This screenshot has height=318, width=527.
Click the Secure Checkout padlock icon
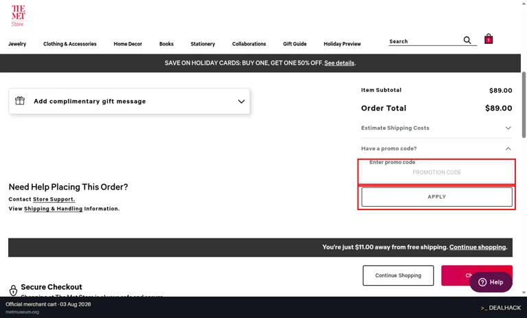pos(13,290)
